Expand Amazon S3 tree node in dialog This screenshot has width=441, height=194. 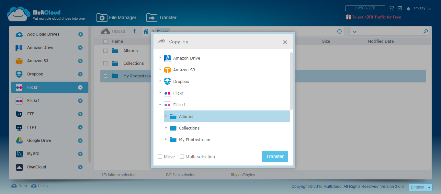tap(160, 70)
